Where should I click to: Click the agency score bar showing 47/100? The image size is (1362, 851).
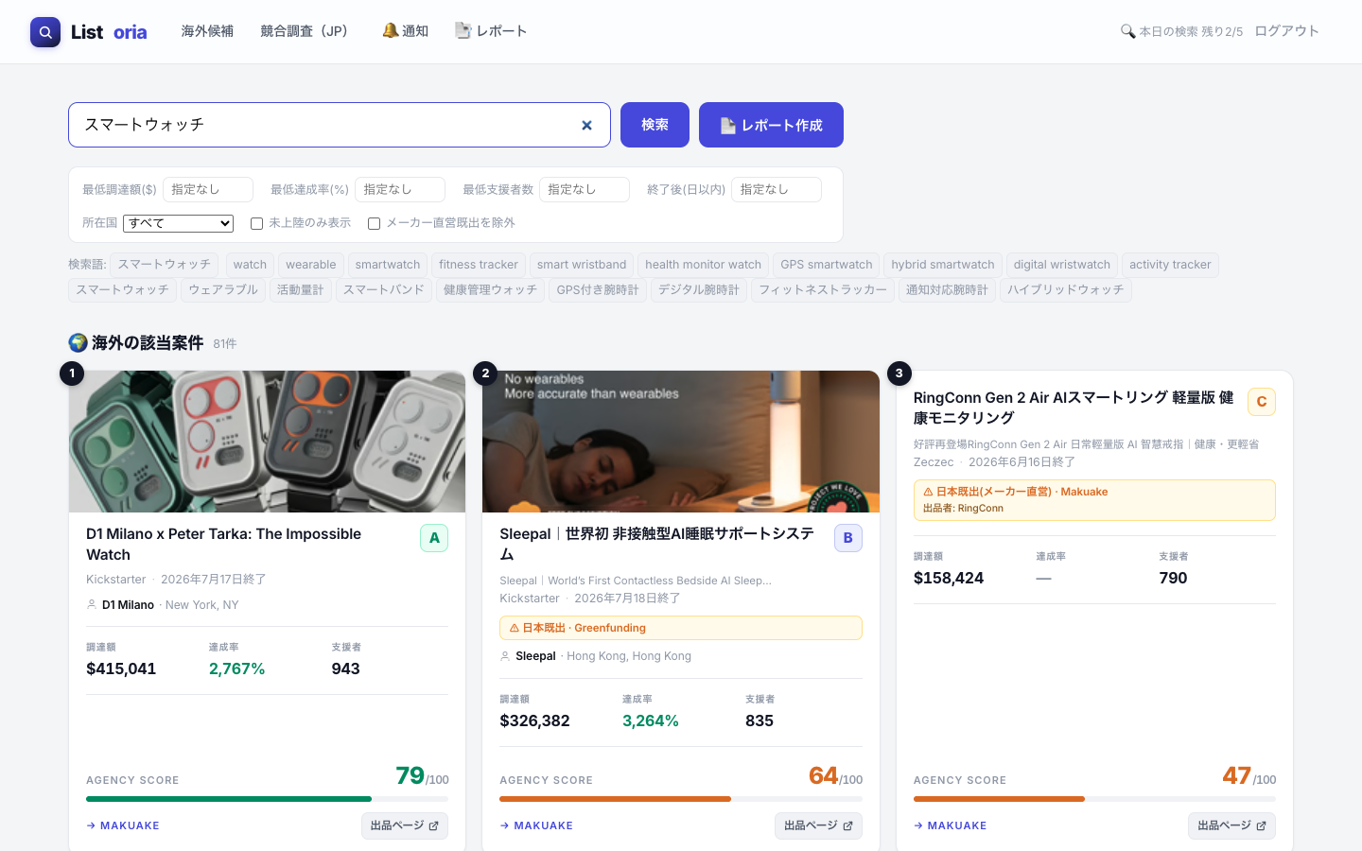pyautogui.click(x=1094, y=799)
